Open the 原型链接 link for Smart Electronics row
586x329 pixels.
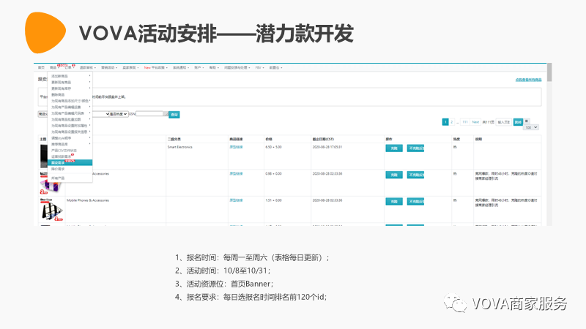coord(237,147)
